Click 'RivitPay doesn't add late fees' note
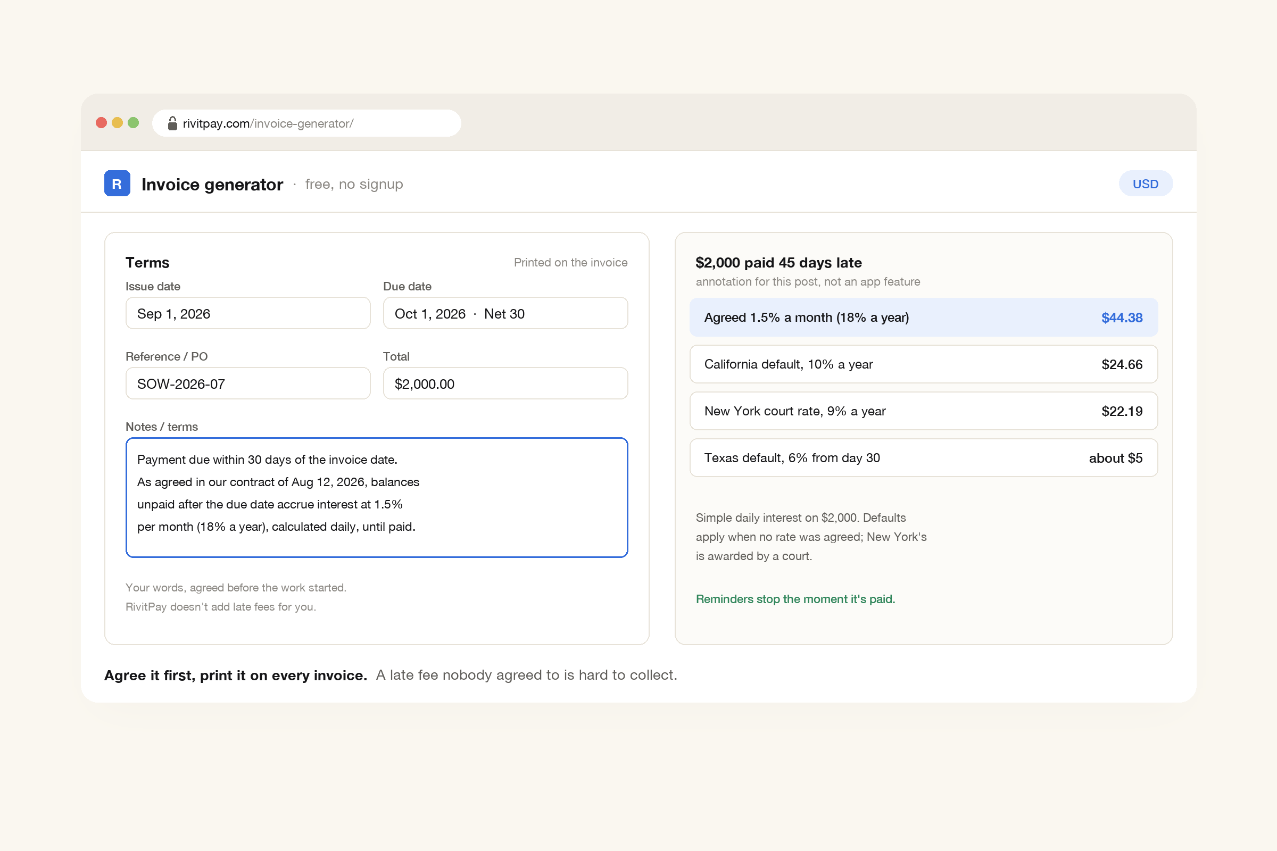This screenshot has width=1277, height=851. (220, 607)
